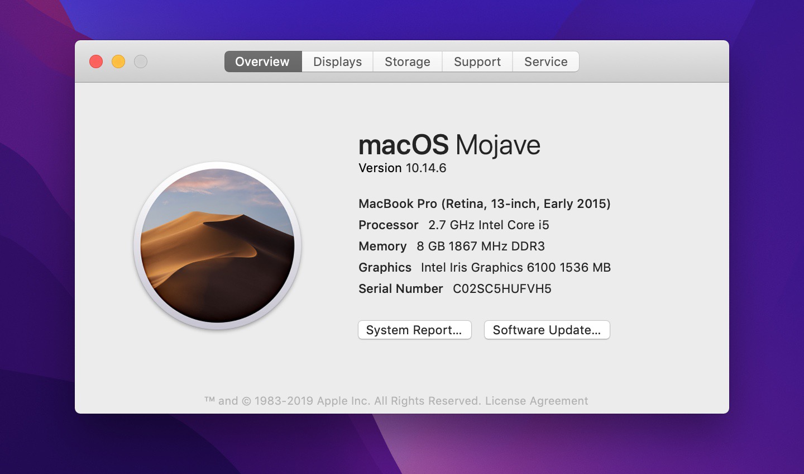Click the macOS Mojave desert dune logo

[217, 246]
